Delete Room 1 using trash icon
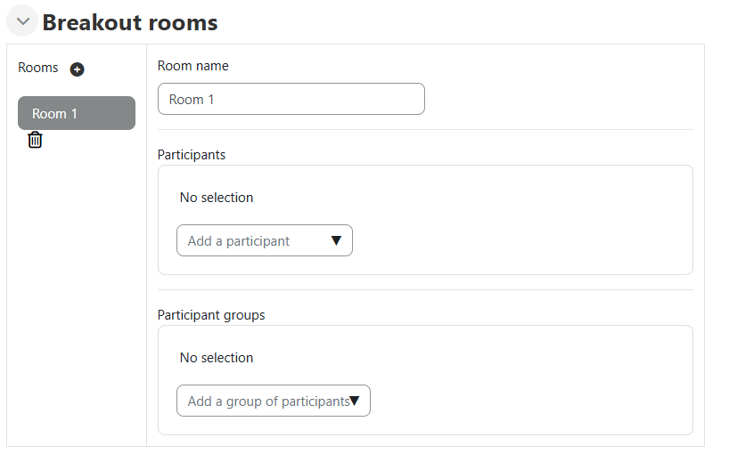Screen dimensions: 729x454 click(x=35, y=140)
